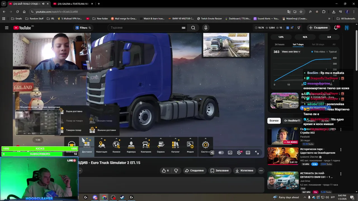Open the Rainy days ahead weather widget
The image size is (358, 201).
click(286, 197)
